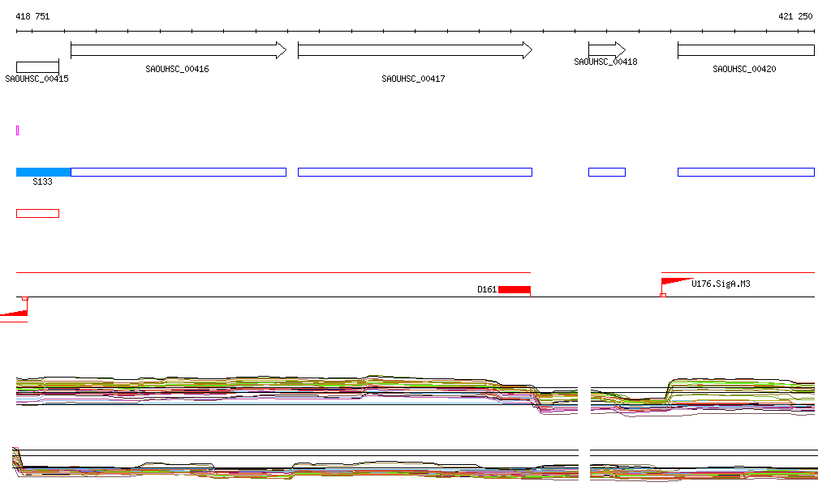Click the blue outlined box under SAOUHSC_00420
Image resolution: width=831 pixels, height=495 pixels.
747,172
